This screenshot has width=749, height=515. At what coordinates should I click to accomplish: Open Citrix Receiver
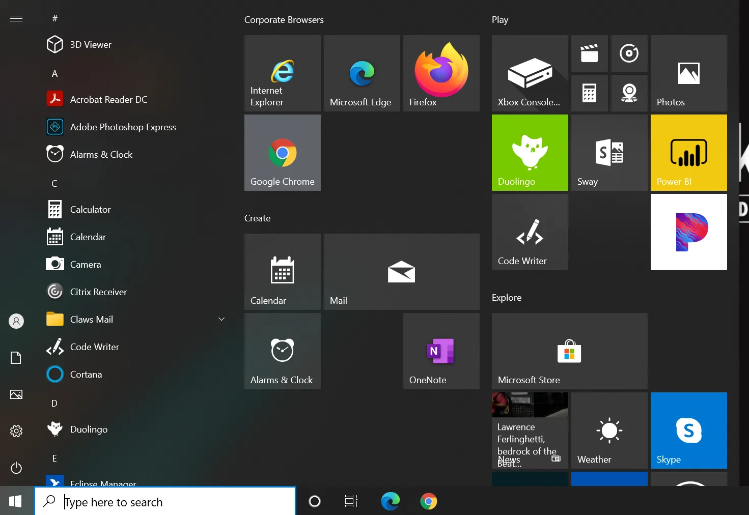click(x=135, y=292)
